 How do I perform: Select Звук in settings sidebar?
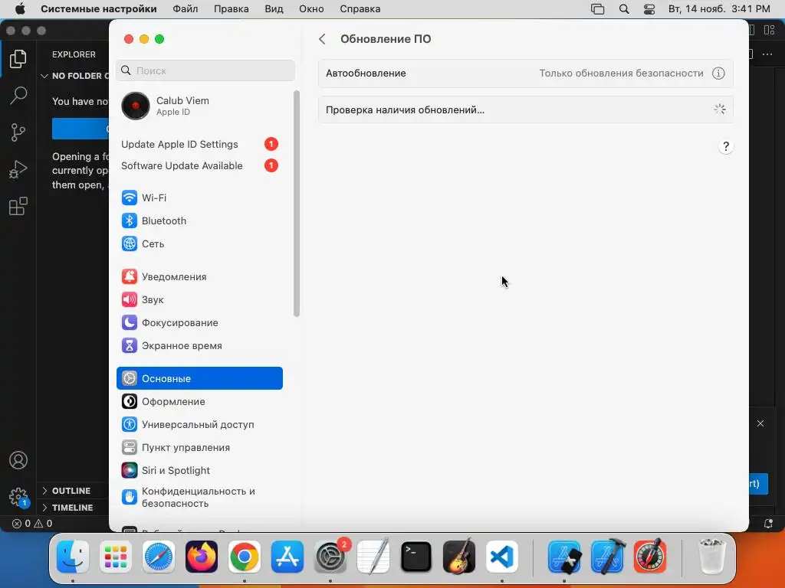(x=199, y=299)
